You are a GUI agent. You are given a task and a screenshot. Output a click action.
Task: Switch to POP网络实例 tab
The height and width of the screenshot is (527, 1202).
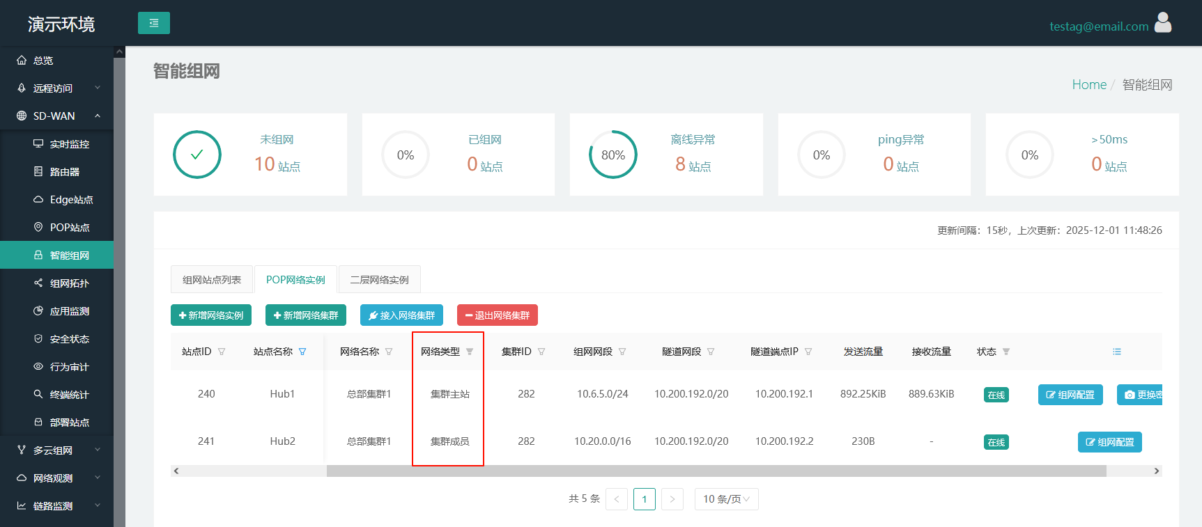coord(295,280)
